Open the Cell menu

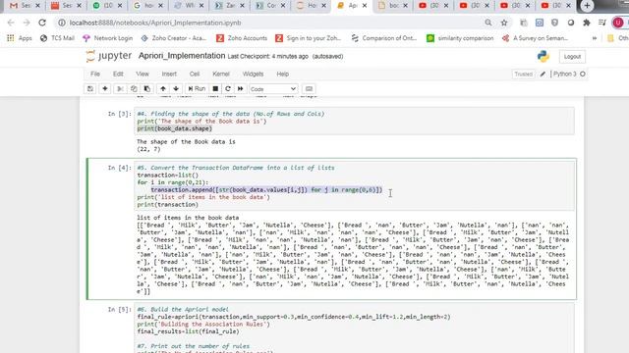click(x=195, y=75)
